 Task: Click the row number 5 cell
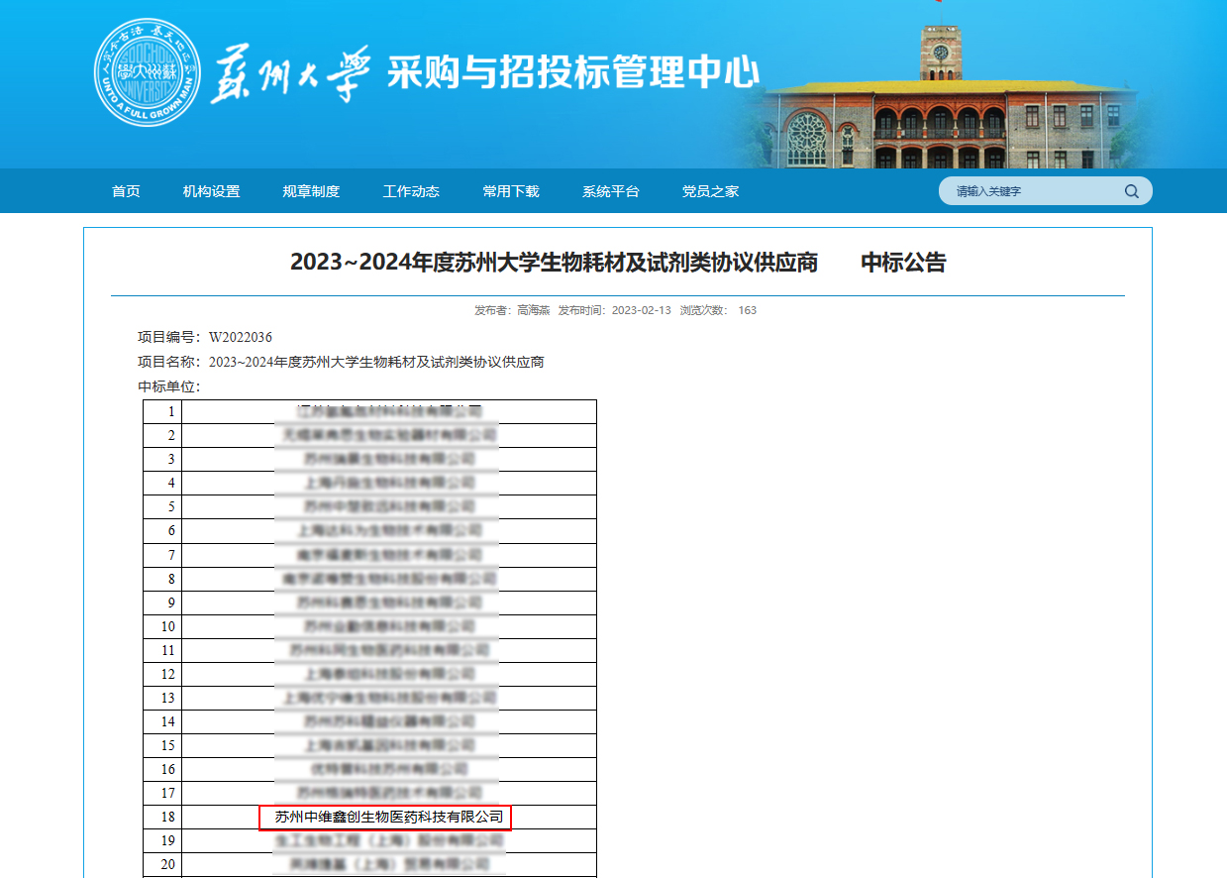tap(162, 506)
